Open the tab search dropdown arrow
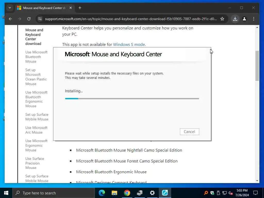This screenshot has height=198, width=264. tap(10, 8)
